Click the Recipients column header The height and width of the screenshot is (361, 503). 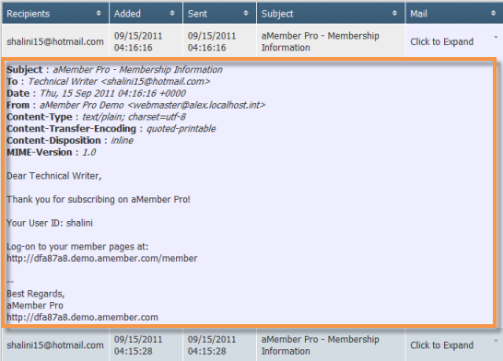point(55,13)
